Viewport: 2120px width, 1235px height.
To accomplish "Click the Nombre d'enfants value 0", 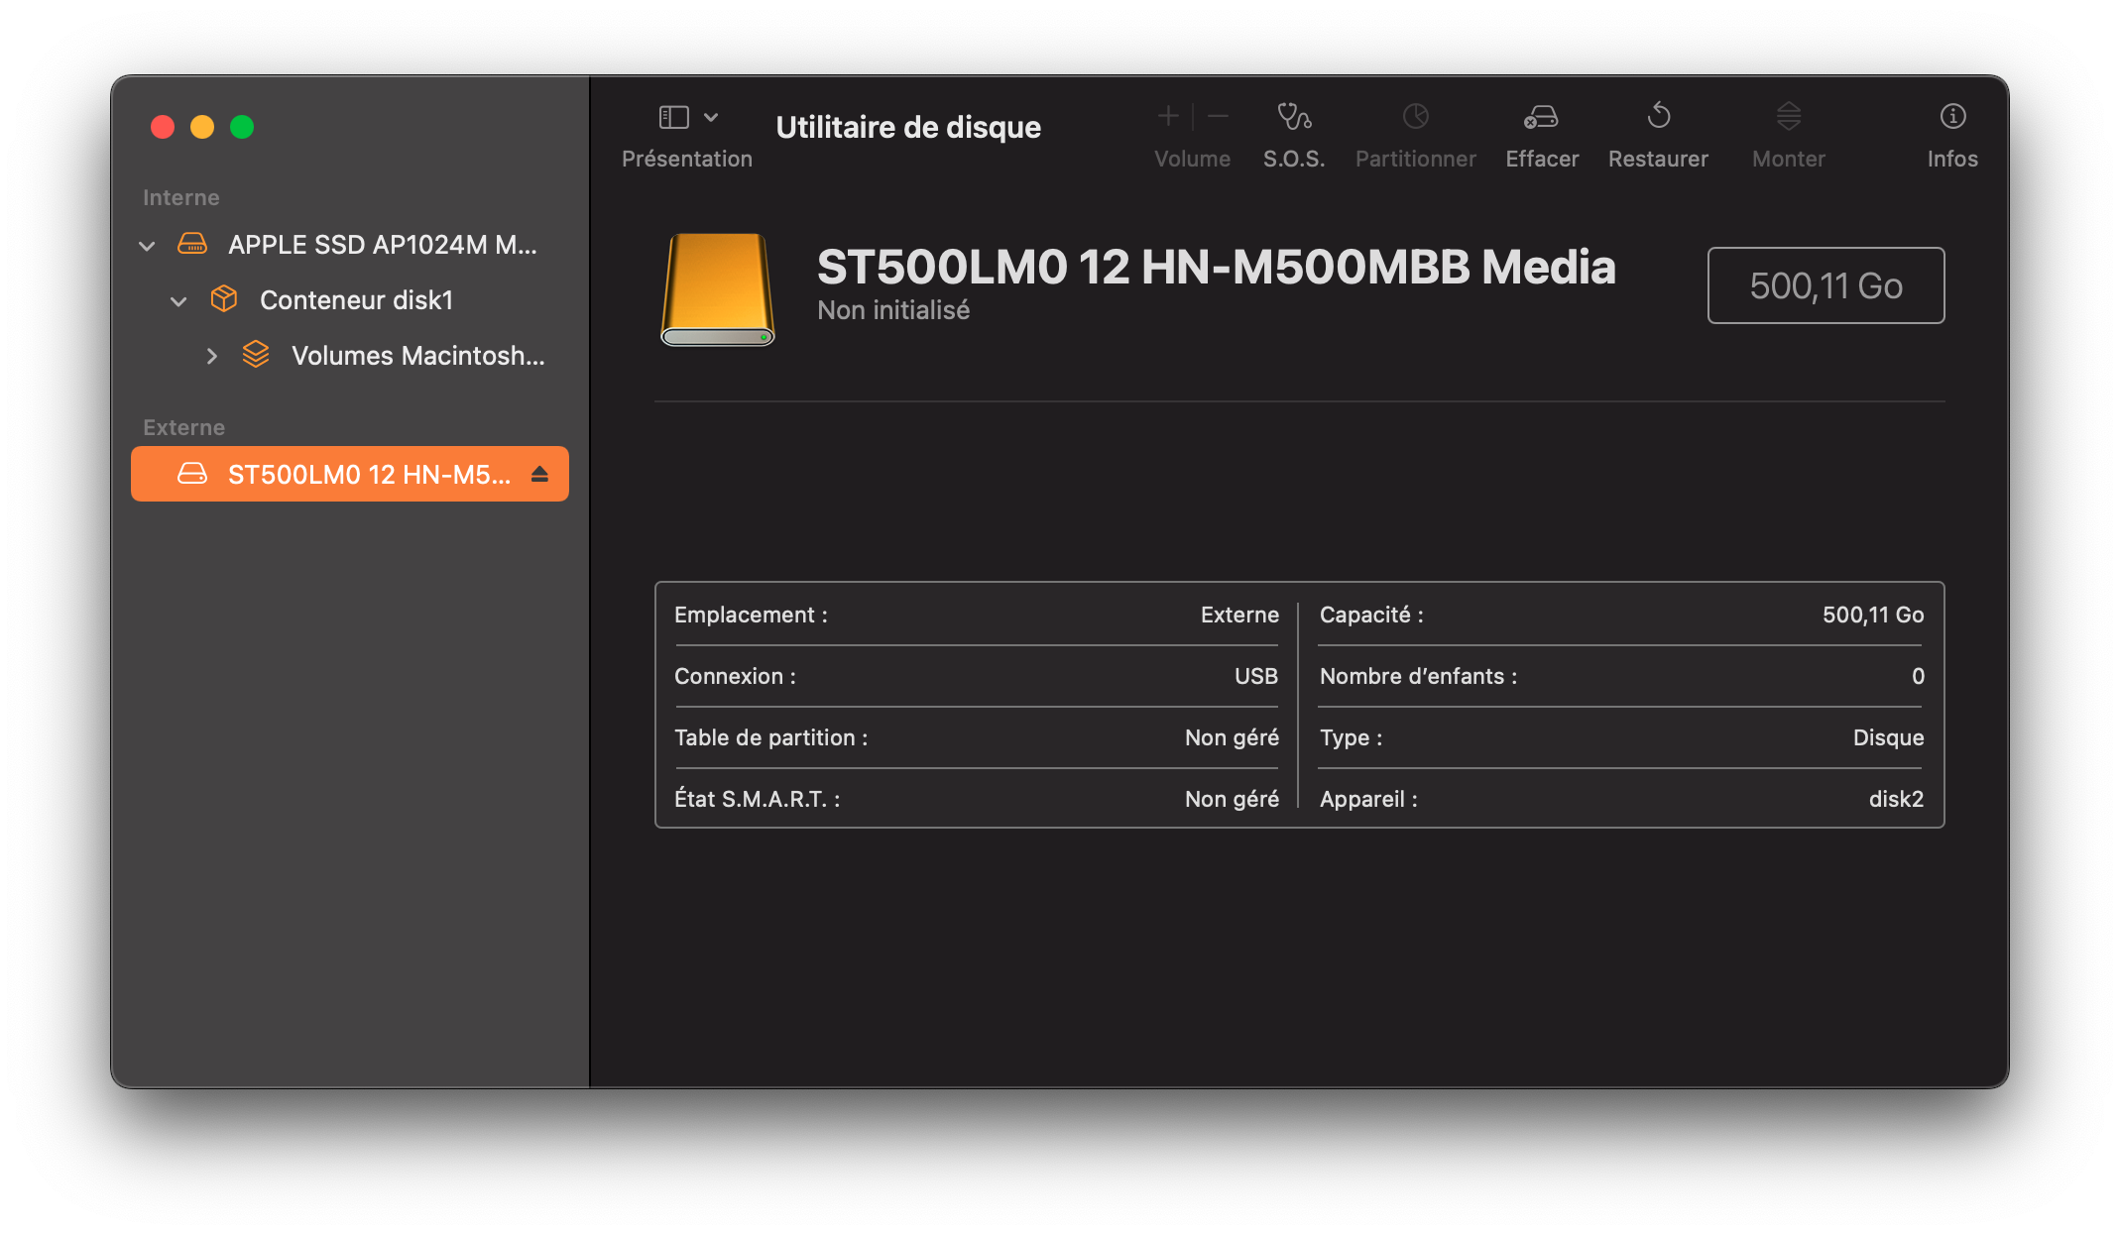I will 1918,676.
